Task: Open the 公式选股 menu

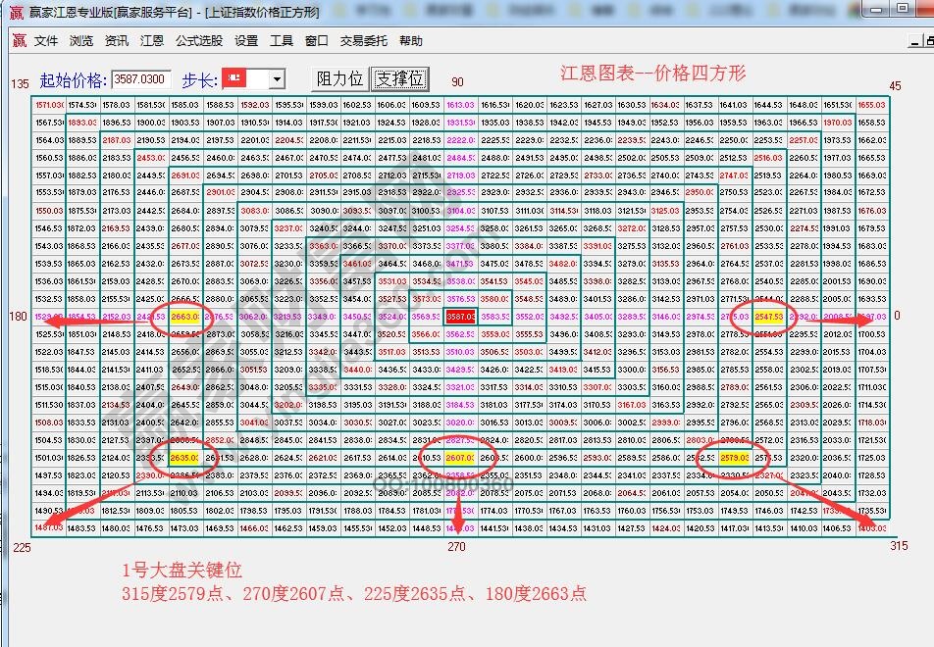Action: (x=200, y=40)
